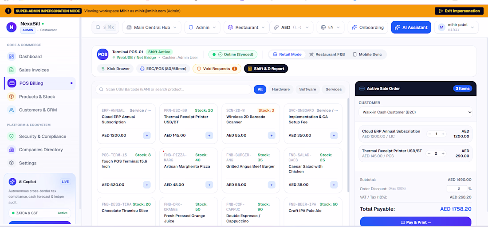Filter products by All

tap(260, 90)
